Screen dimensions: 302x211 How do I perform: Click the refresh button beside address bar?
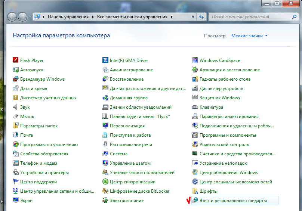coord(201,17)
